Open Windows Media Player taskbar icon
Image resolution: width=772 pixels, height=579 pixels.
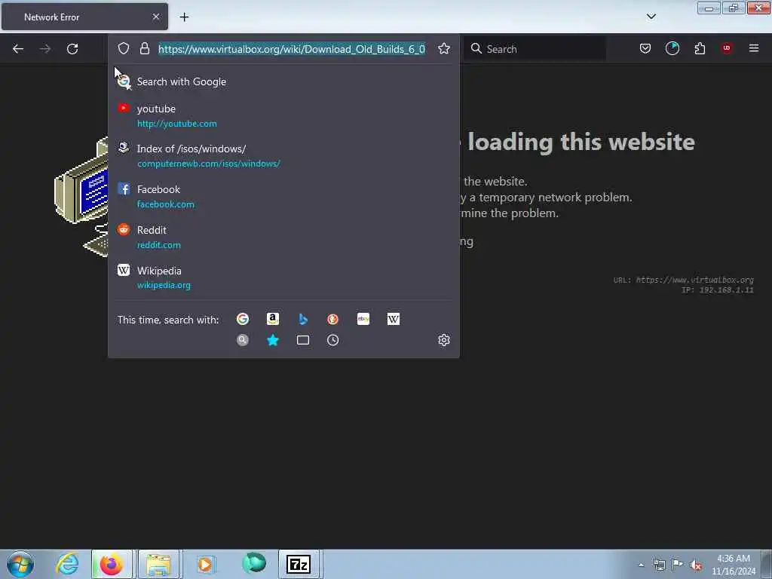tap(205, 564)
